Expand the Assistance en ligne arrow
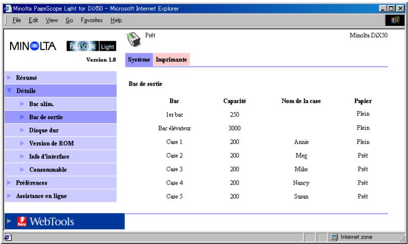 (9, 196)
